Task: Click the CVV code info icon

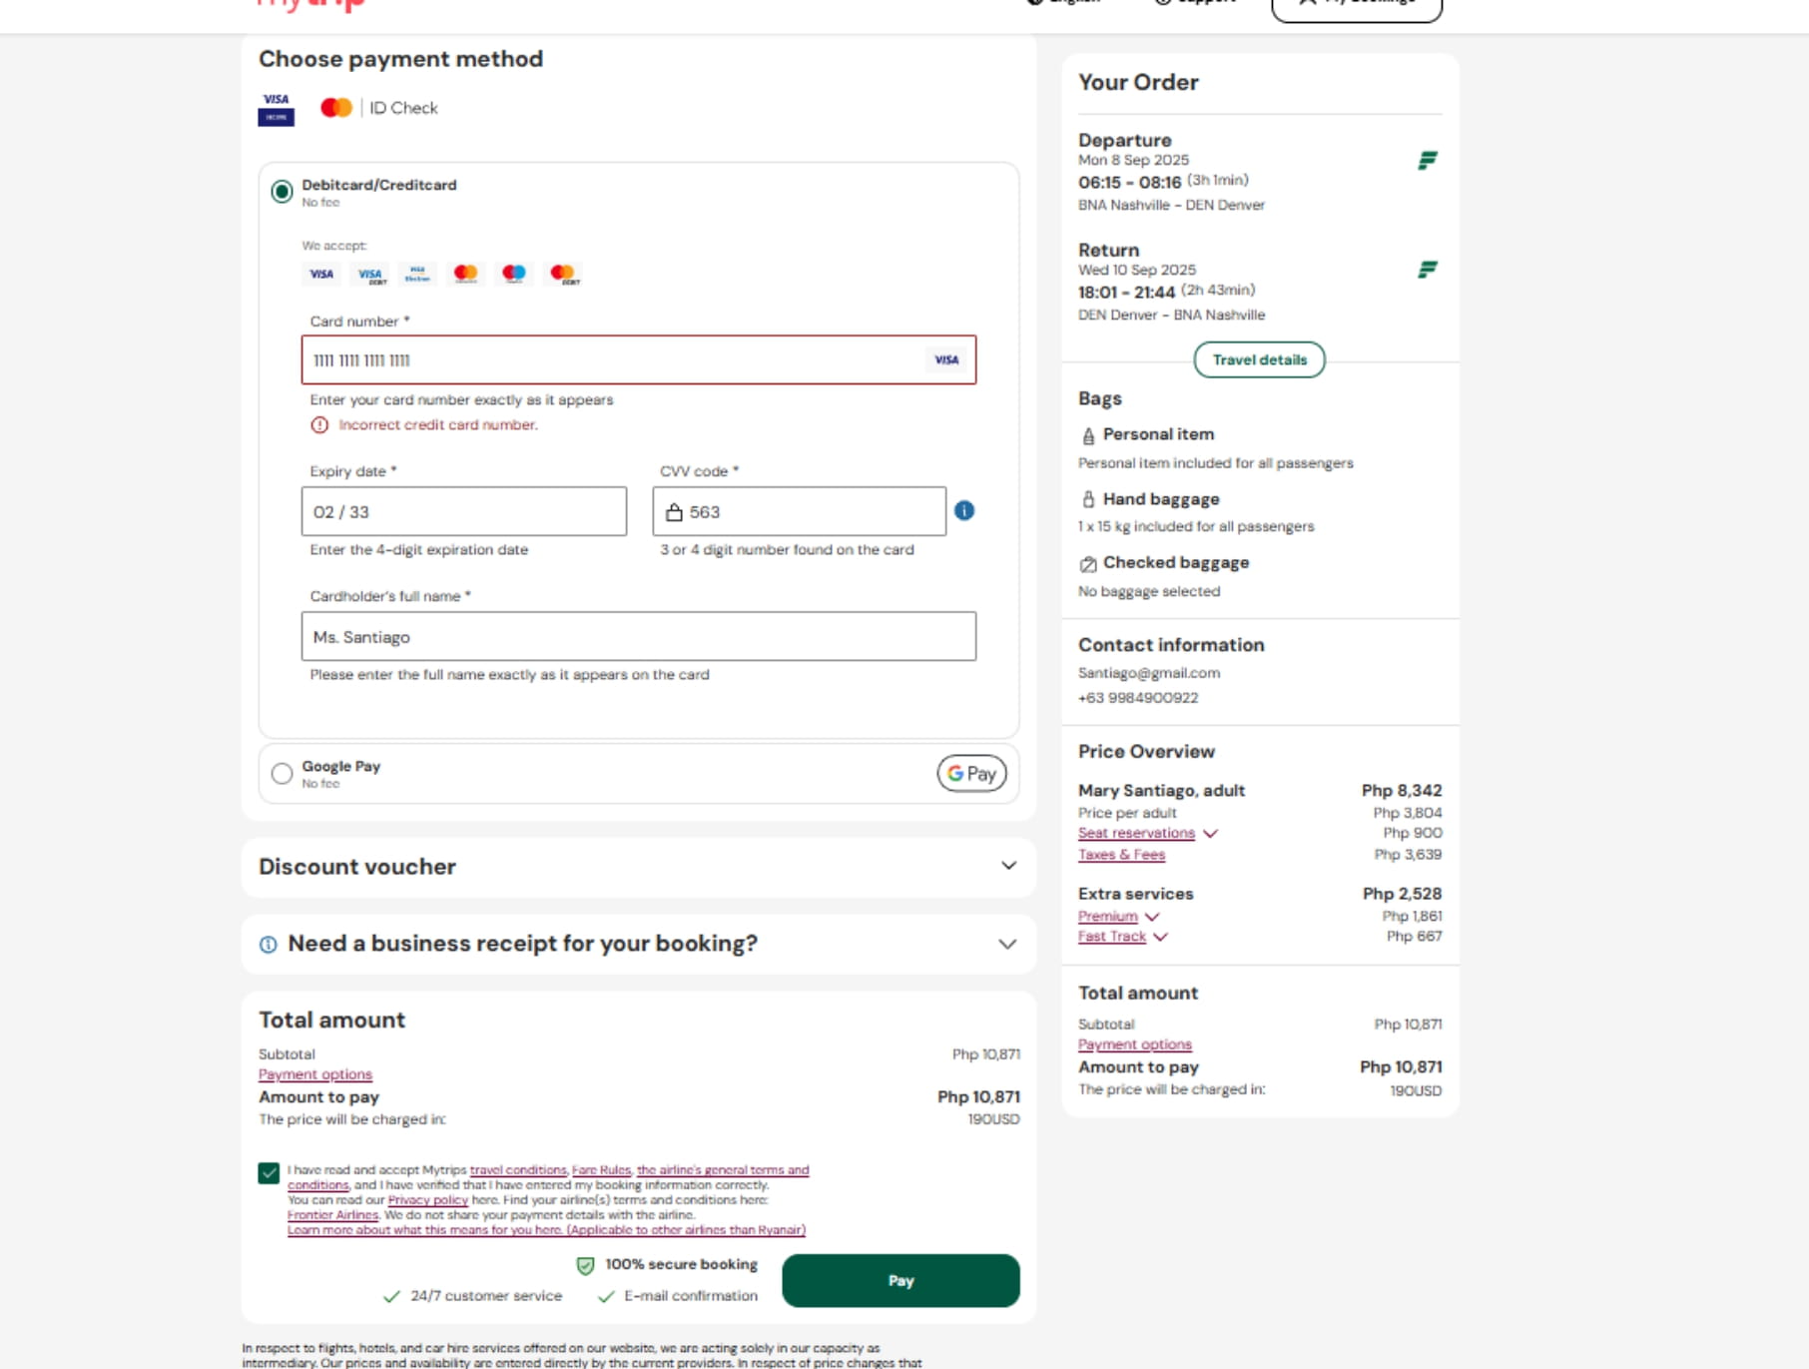Action: point(963,511)
